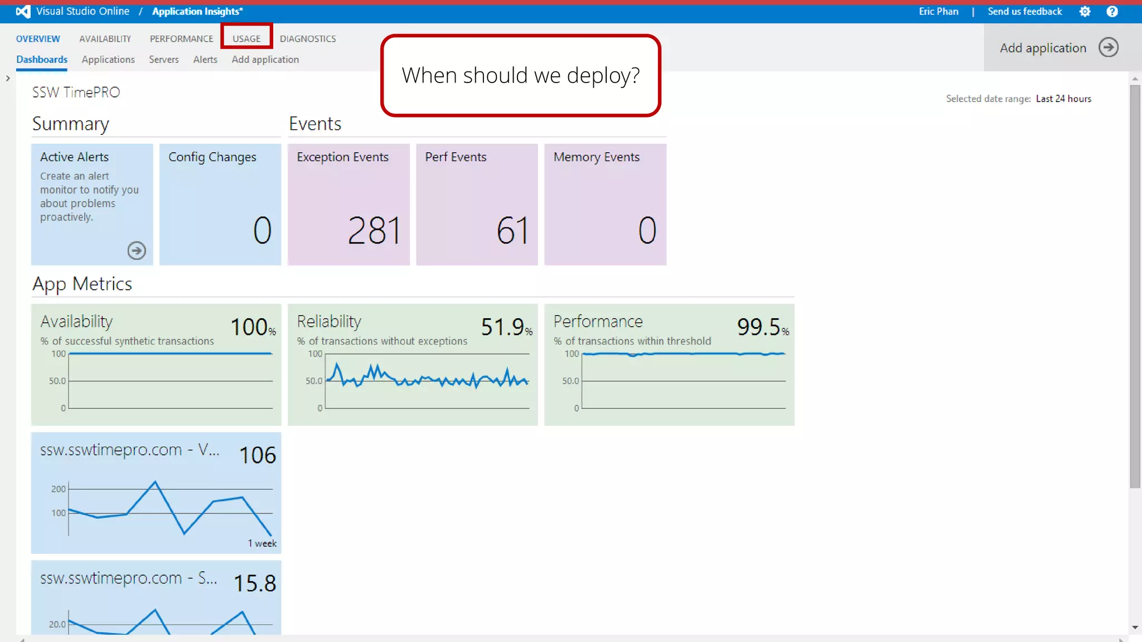Open the Performance tab

(181, 38)
